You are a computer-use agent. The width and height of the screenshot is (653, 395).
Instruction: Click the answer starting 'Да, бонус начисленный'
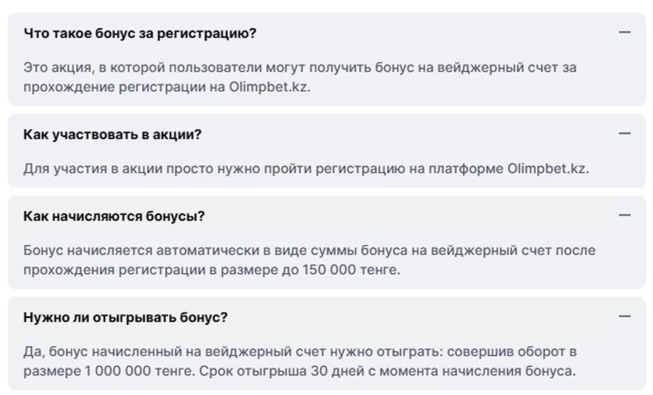coord(300,361)
